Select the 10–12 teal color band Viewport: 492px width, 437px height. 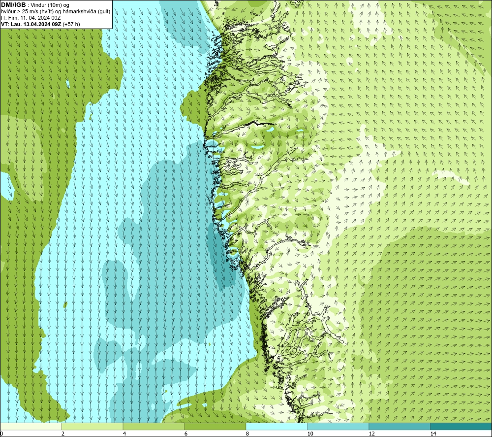(x=338, y=427)
